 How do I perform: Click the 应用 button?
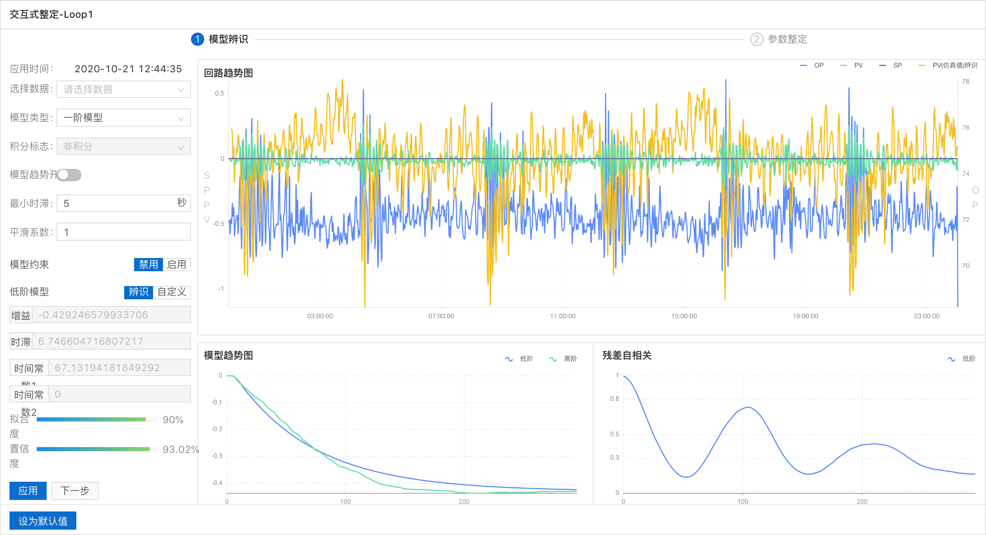[x=28, y=490]
